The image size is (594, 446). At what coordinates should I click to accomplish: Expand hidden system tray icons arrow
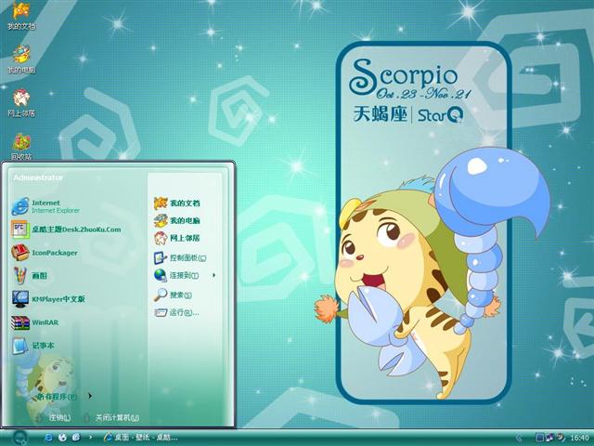coord(519,438)
